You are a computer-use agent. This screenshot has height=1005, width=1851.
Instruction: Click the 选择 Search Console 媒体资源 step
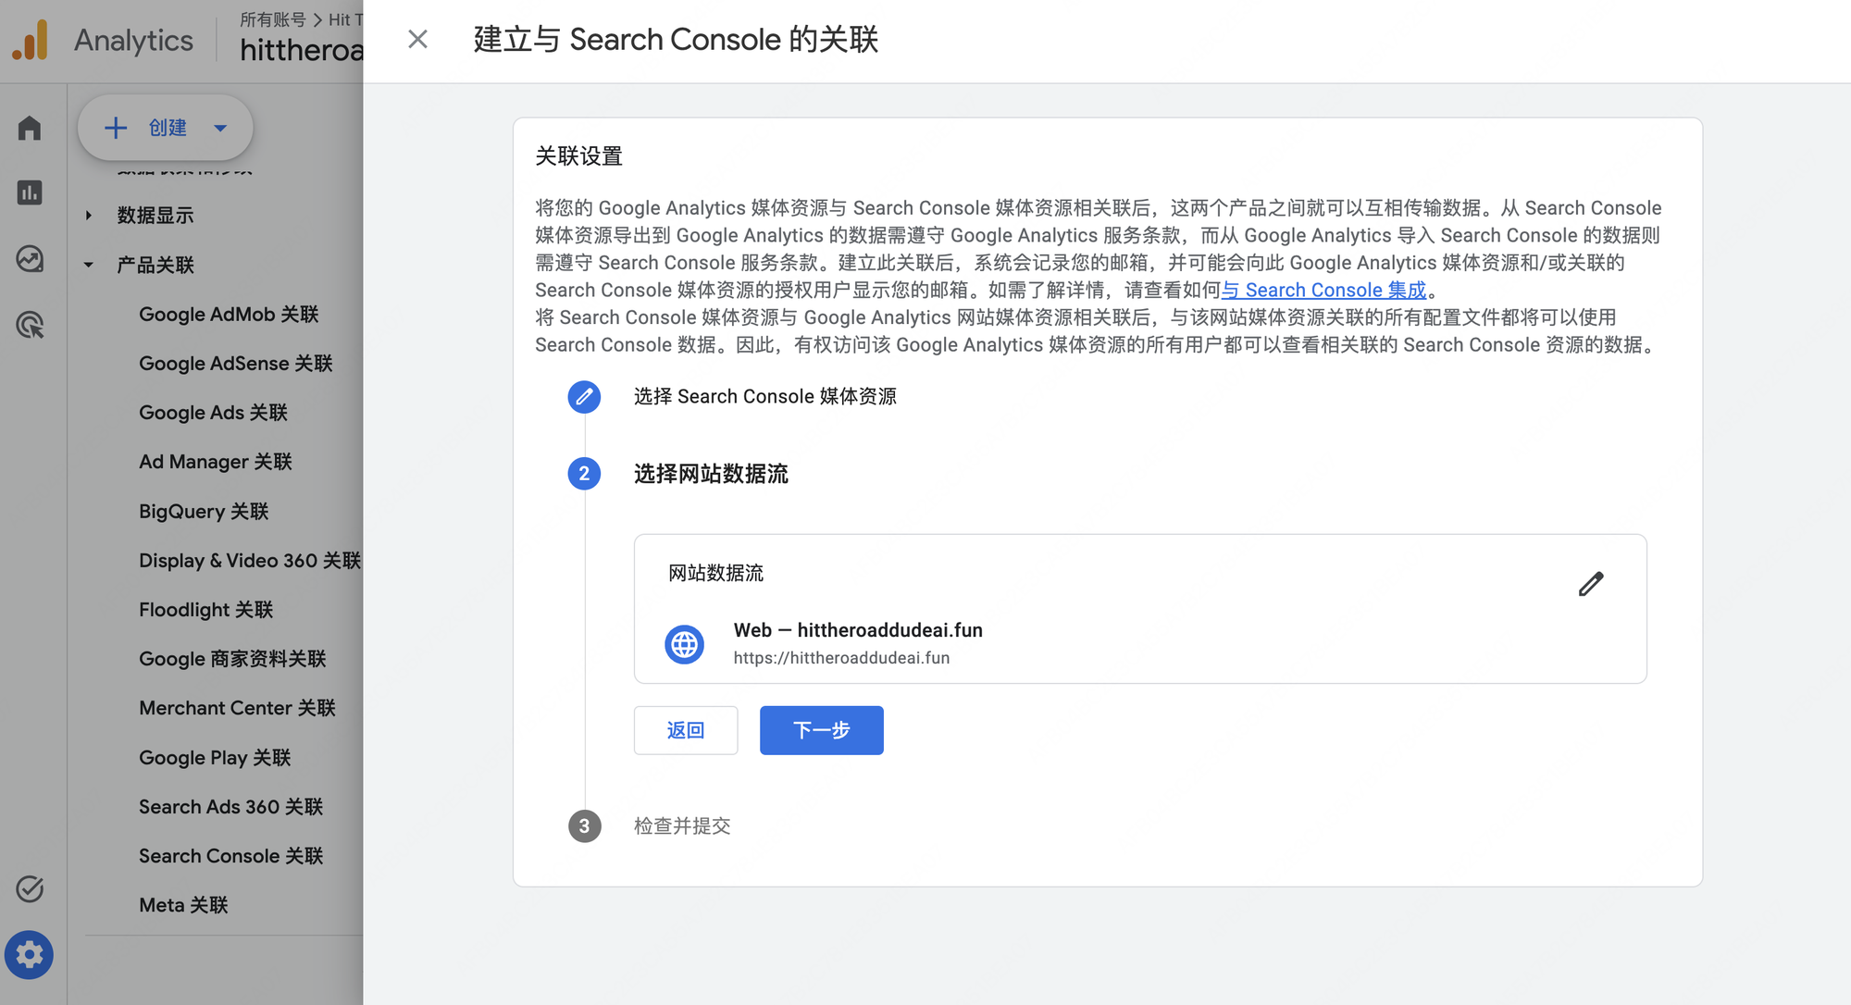click(765, 397)
